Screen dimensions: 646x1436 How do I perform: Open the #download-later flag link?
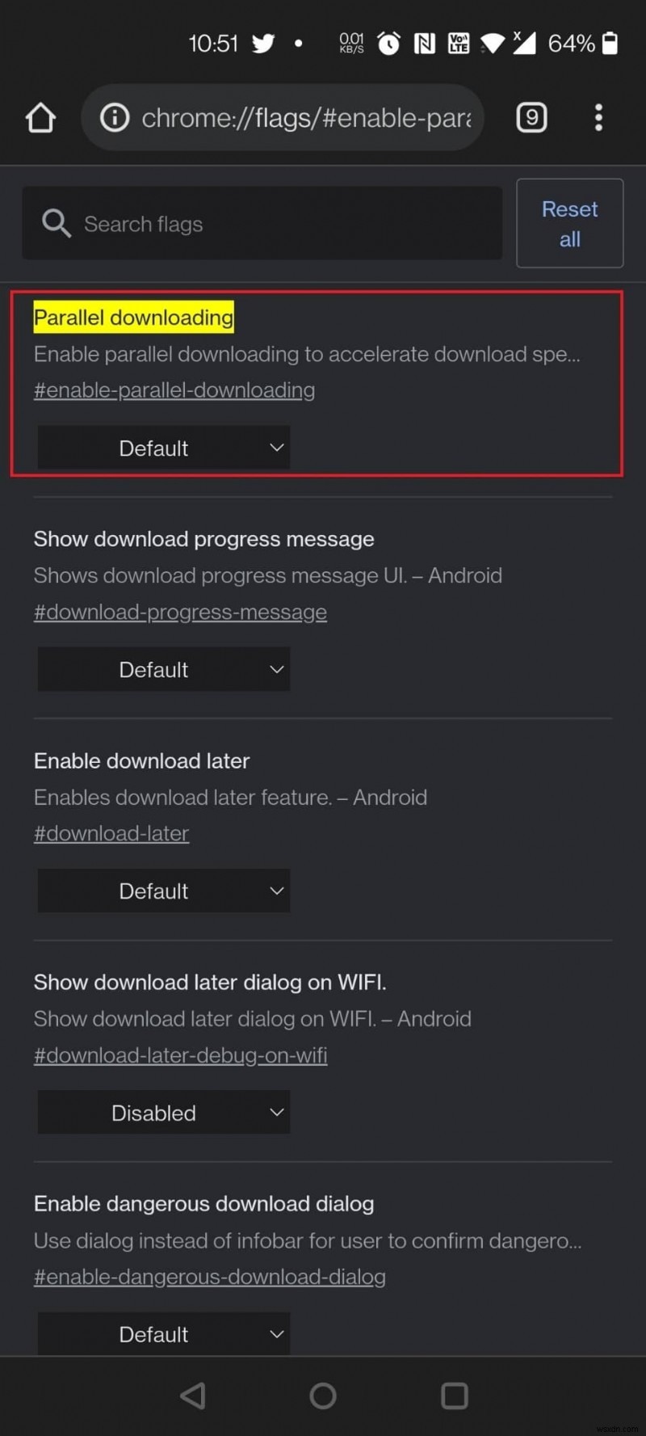[x=111, y=833]
